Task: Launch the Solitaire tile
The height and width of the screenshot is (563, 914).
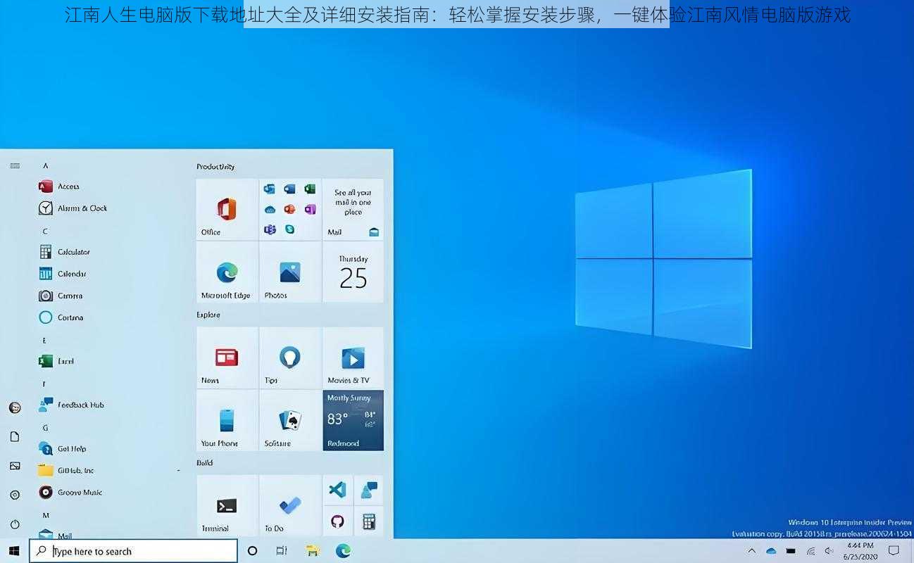Action: click(290, 421)
